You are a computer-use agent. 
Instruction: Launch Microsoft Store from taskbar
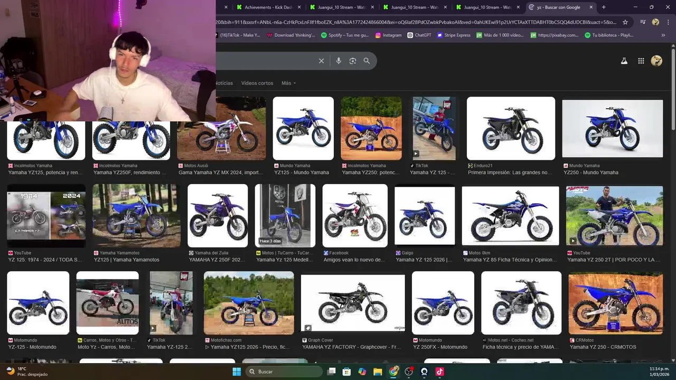click(x=346, y=372)
